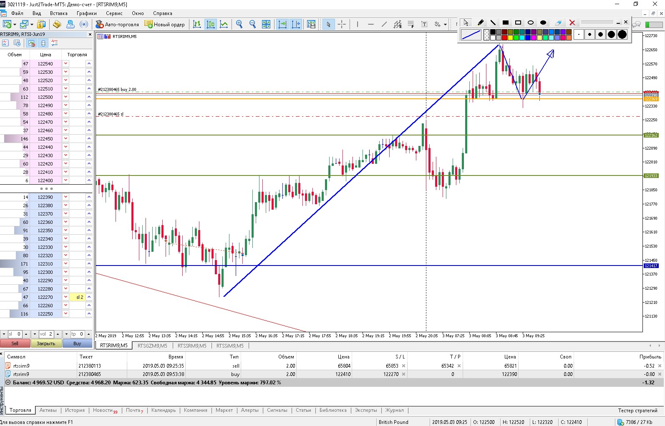665x426 pixels.
Task: Expand the shapes and arrows dropdown
Action: [445, 25]
